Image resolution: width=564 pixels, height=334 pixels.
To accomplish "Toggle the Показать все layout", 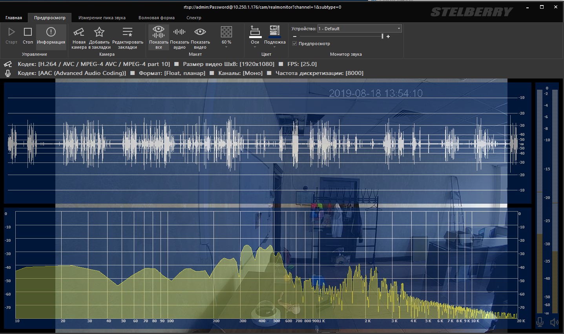I will 159,37.
